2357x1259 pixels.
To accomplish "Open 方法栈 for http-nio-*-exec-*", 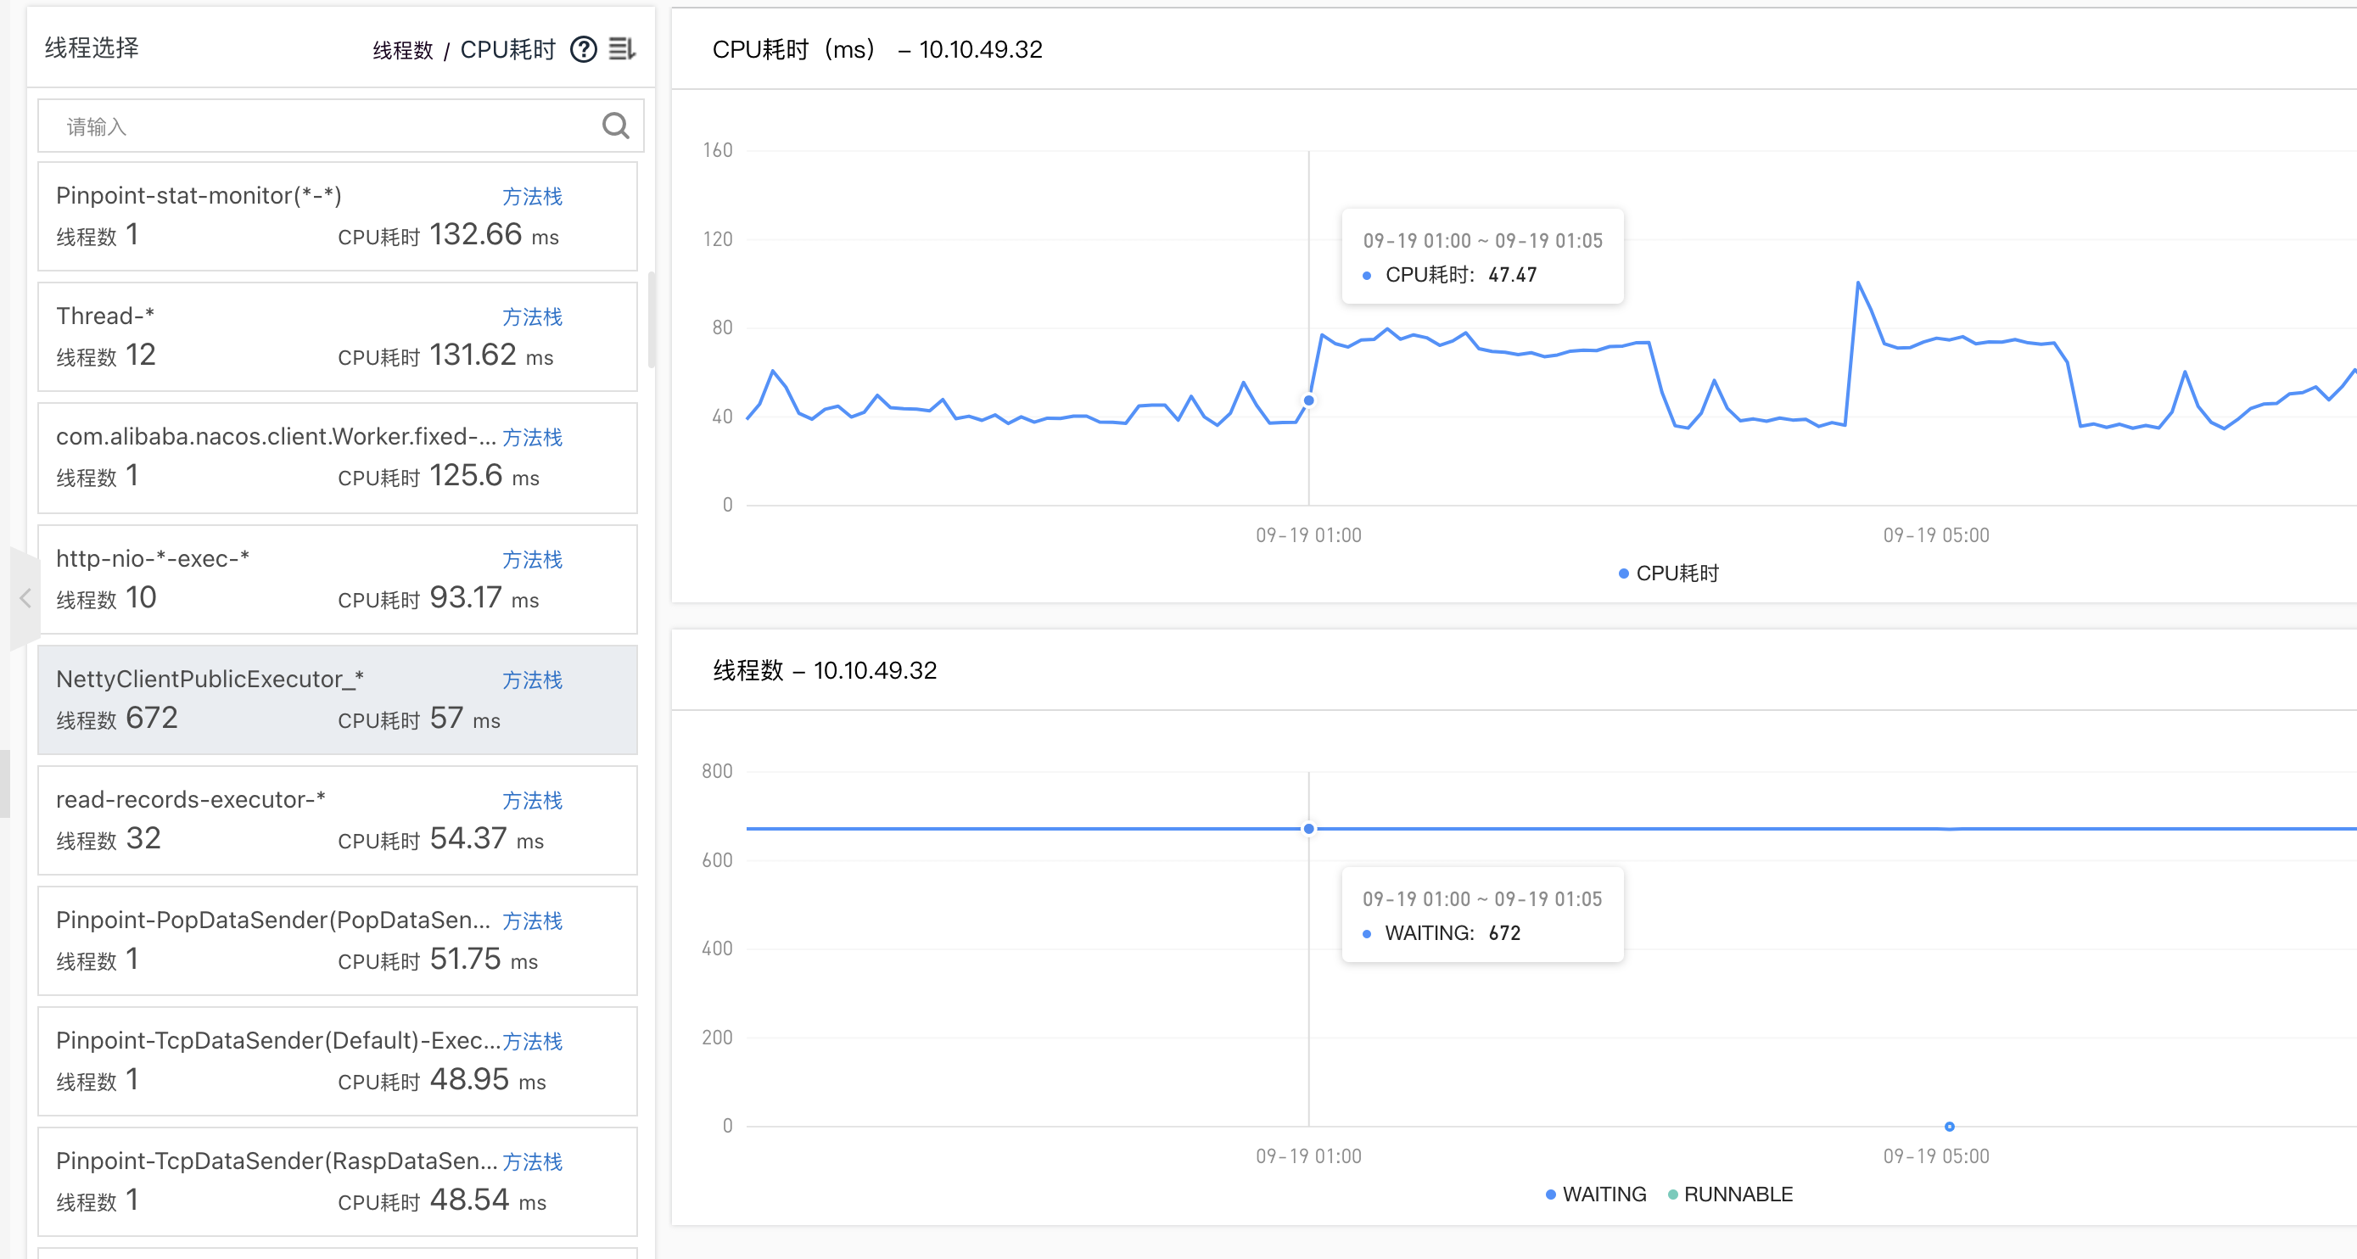I will 533,560.
